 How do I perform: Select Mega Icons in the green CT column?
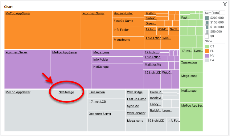(x=189, y=76)
